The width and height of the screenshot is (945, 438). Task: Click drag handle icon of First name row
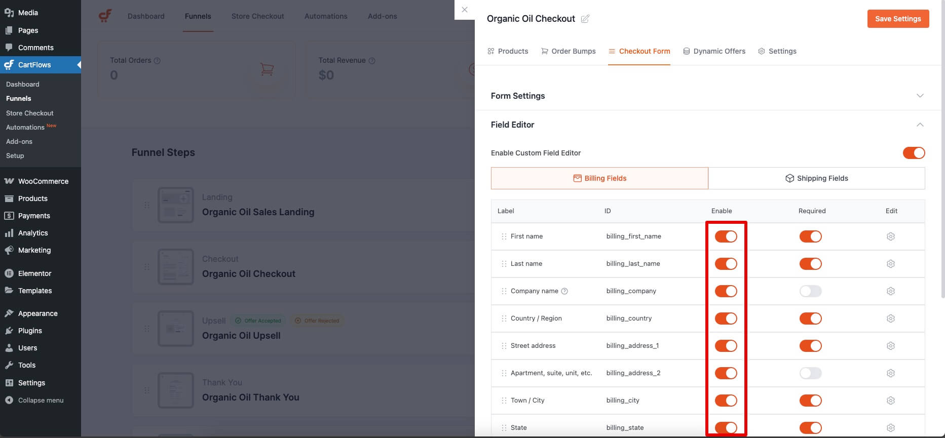pyautogui.click(x=504, y=236)
